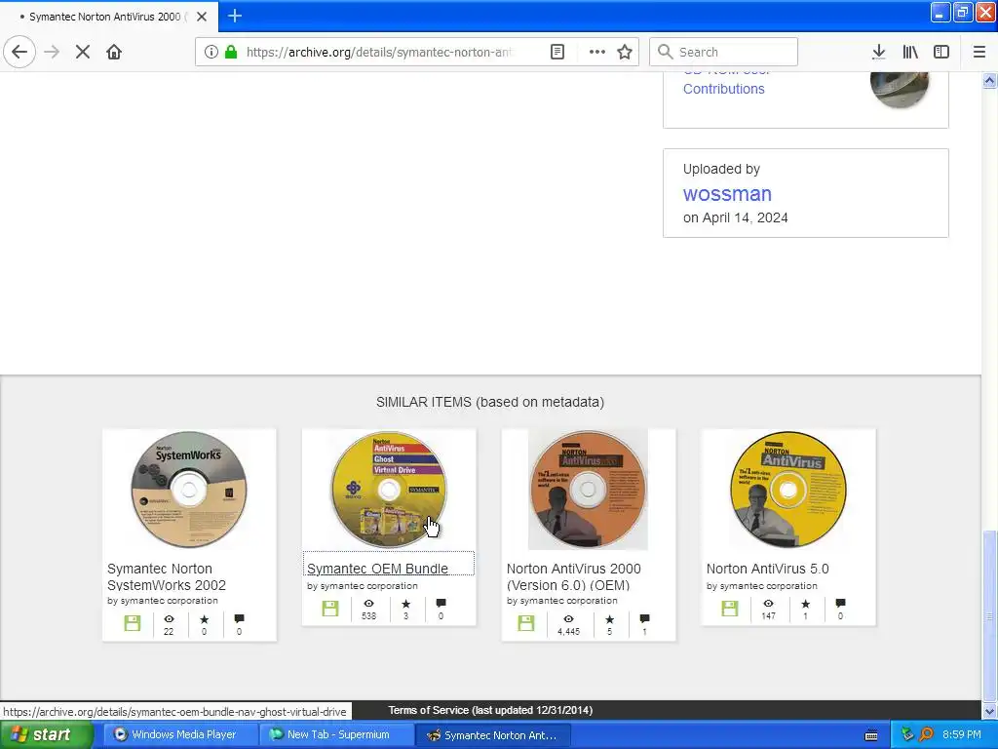This screenshot has width=998, height=749.
Task: Open uploader wossman's profile
Action: [x=727, y=194]
